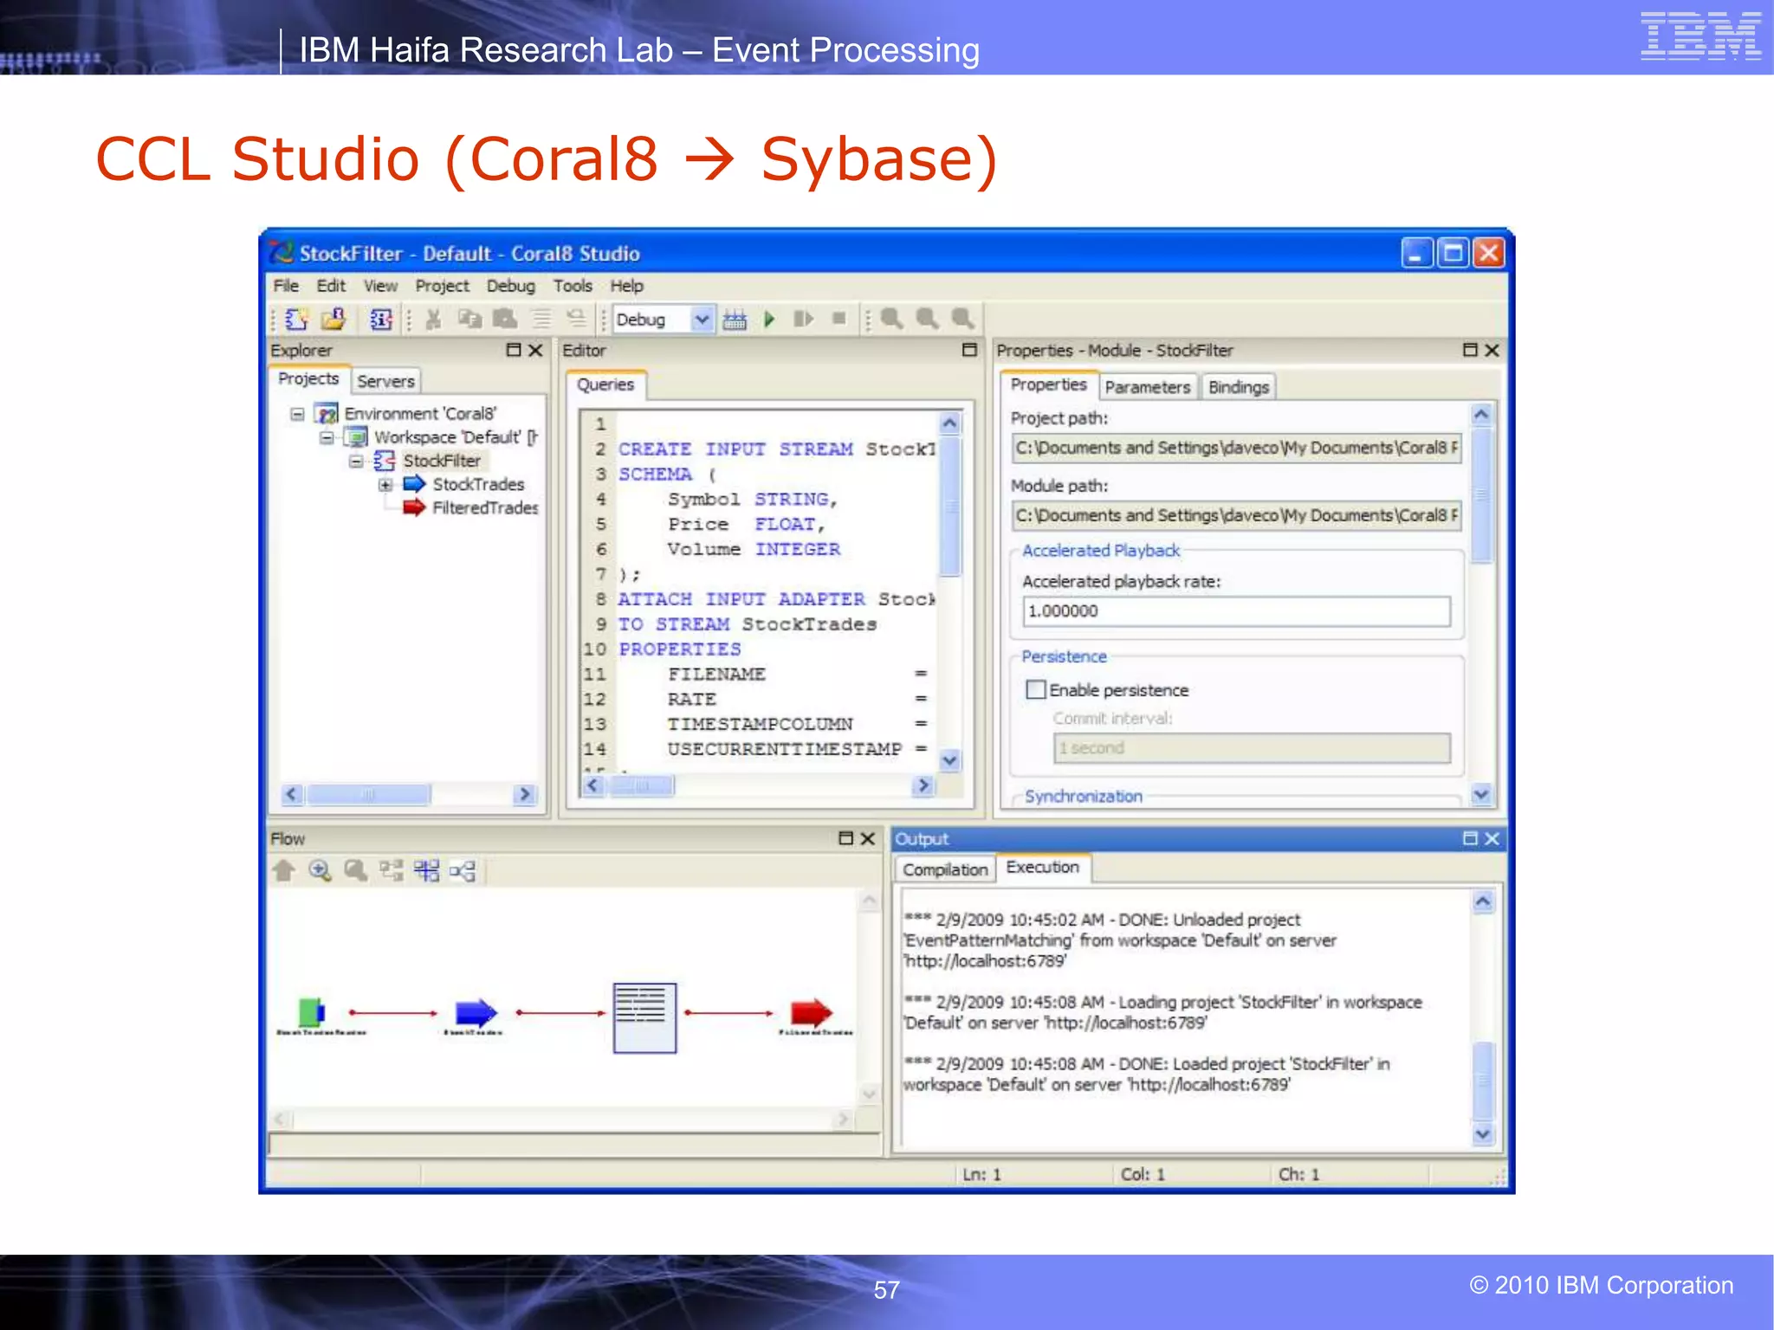Select StockFilter module in the tree
This screenshot has height=1330, width=1774.
[x=442, y=461]
